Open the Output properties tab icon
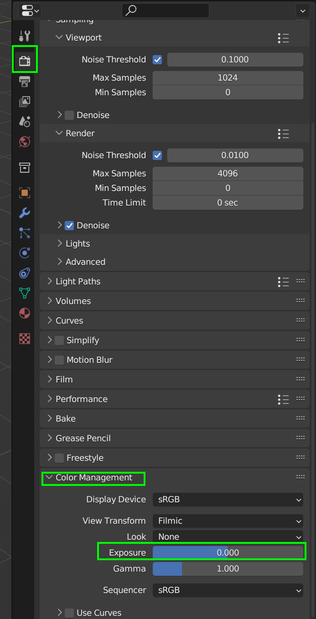The image size is (316, 619). (25, 82)
